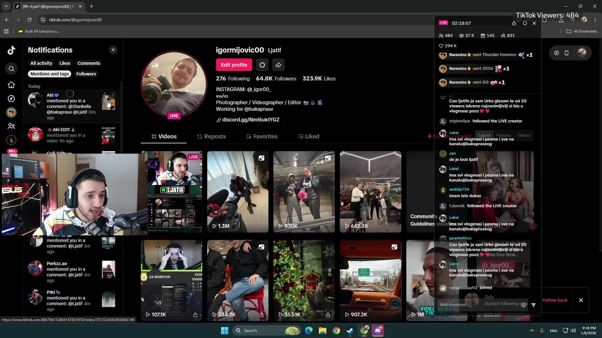Viewport: 602px width, 338px height.
Task: Toggle the lock icon in live overlay
Action: (x=514, y=23)
